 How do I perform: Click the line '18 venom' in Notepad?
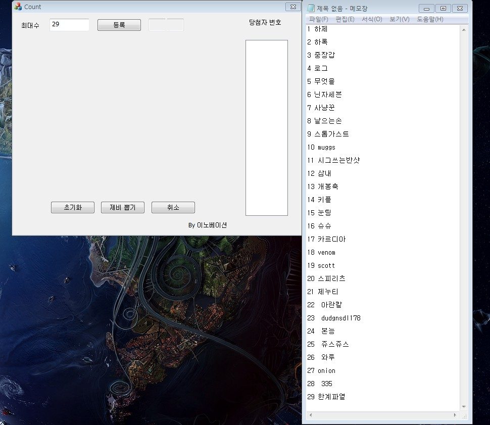point(321,252)
